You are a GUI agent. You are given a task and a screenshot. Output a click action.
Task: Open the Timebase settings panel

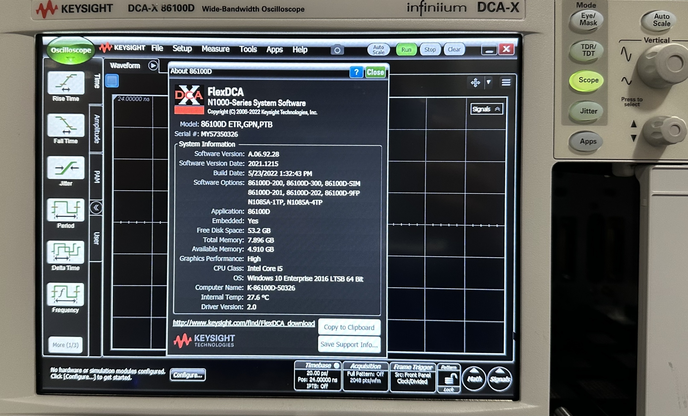(317, 376)
